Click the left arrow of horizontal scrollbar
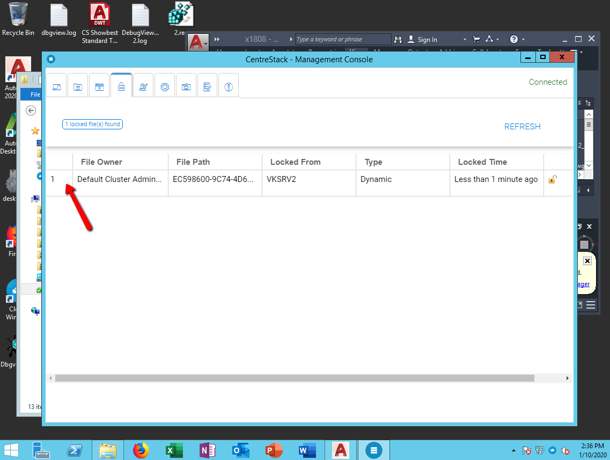Viewport: 610px width, 460px height. [50, 378]
